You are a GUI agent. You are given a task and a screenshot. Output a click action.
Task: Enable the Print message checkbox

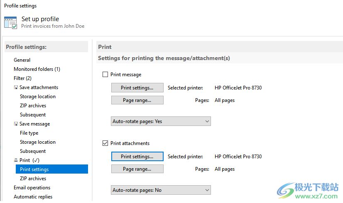pyautogui.click(x=105, y=75)
